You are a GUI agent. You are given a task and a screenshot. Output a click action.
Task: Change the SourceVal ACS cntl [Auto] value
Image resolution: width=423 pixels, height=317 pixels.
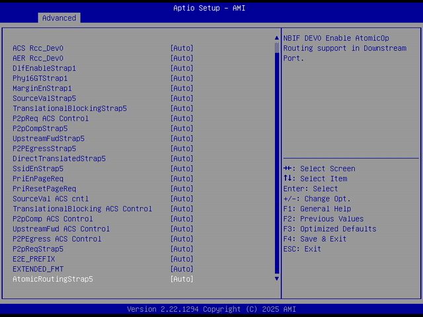coord(182,199)
